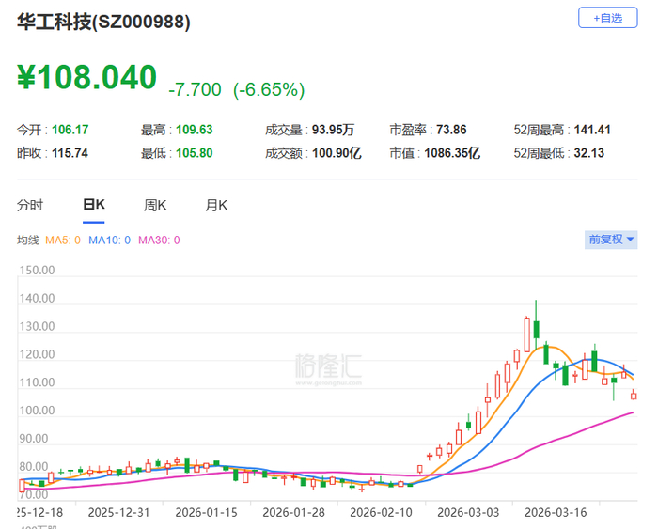Click the last red candlestick at chart end
The width and height of the screenshot is (658, 529).
click(x=634, y=396)
